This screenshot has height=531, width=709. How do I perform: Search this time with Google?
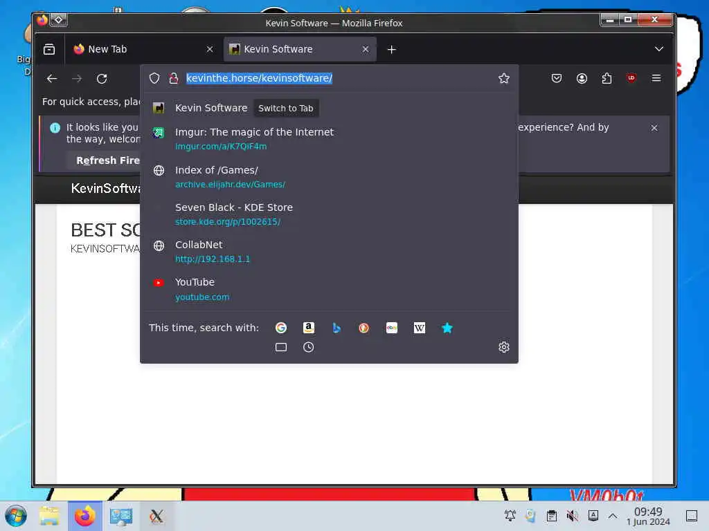coord(281,328)
